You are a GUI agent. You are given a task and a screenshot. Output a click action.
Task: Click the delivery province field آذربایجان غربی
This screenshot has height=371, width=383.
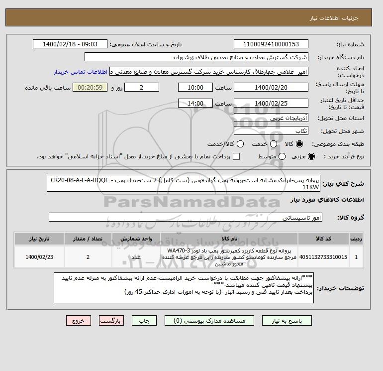tap(271, 118)
